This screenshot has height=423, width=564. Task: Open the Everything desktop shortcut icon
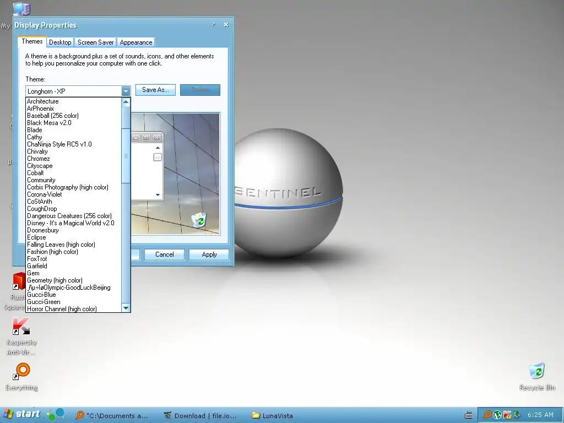22,371
